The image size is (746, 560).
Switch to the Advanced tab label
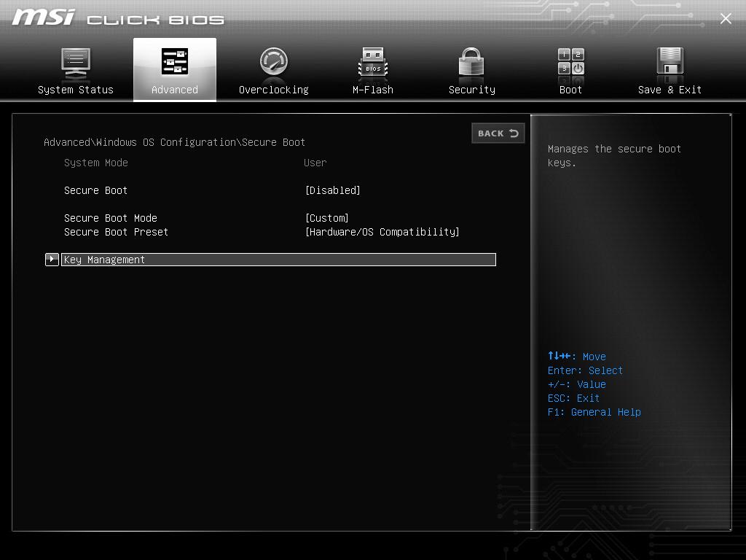coord(175,90)
